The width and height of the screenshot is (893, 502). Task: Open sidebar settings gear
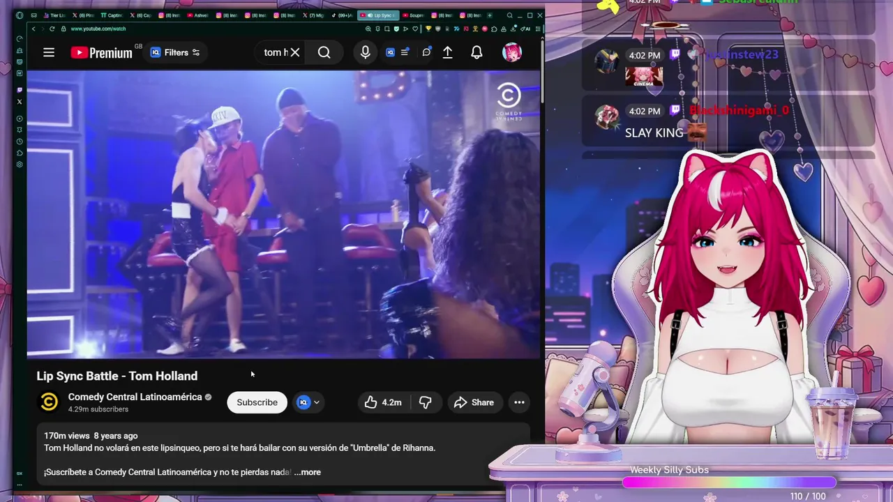point(20,165)
